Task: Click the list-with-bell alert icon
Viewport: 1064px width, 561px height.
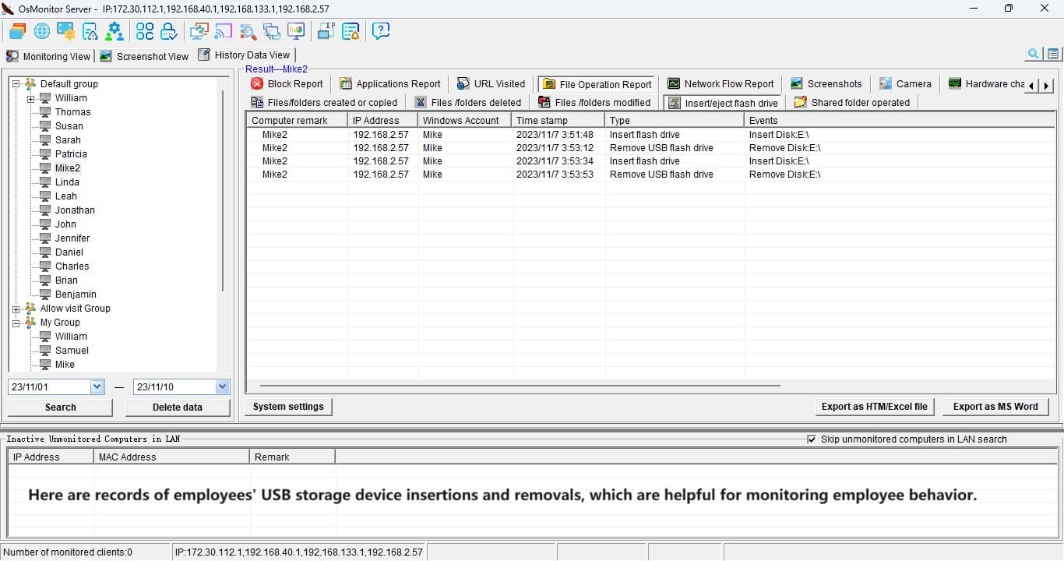Action: (x=351, y=30)
